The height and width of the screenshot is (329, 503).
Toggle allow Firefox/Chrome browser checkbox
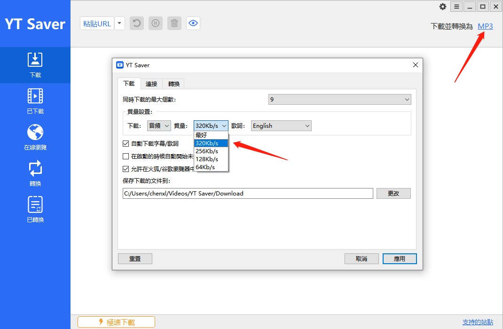pos(126,169)
